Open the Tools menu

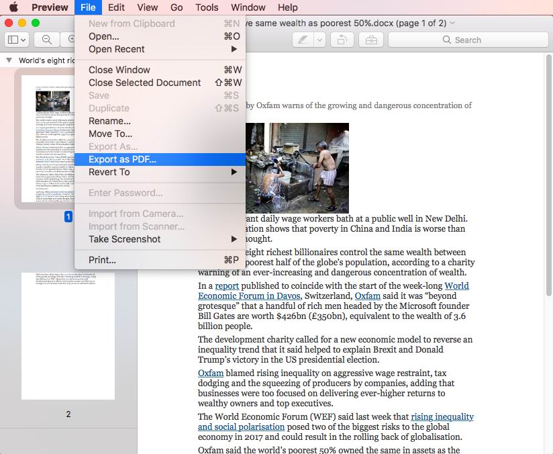207,7
